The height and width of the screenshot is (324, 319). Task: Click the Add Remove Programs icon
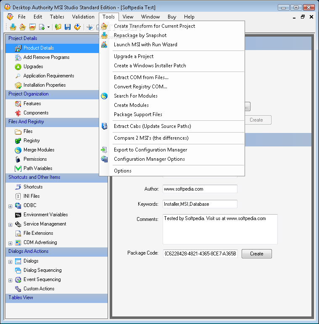18,58
